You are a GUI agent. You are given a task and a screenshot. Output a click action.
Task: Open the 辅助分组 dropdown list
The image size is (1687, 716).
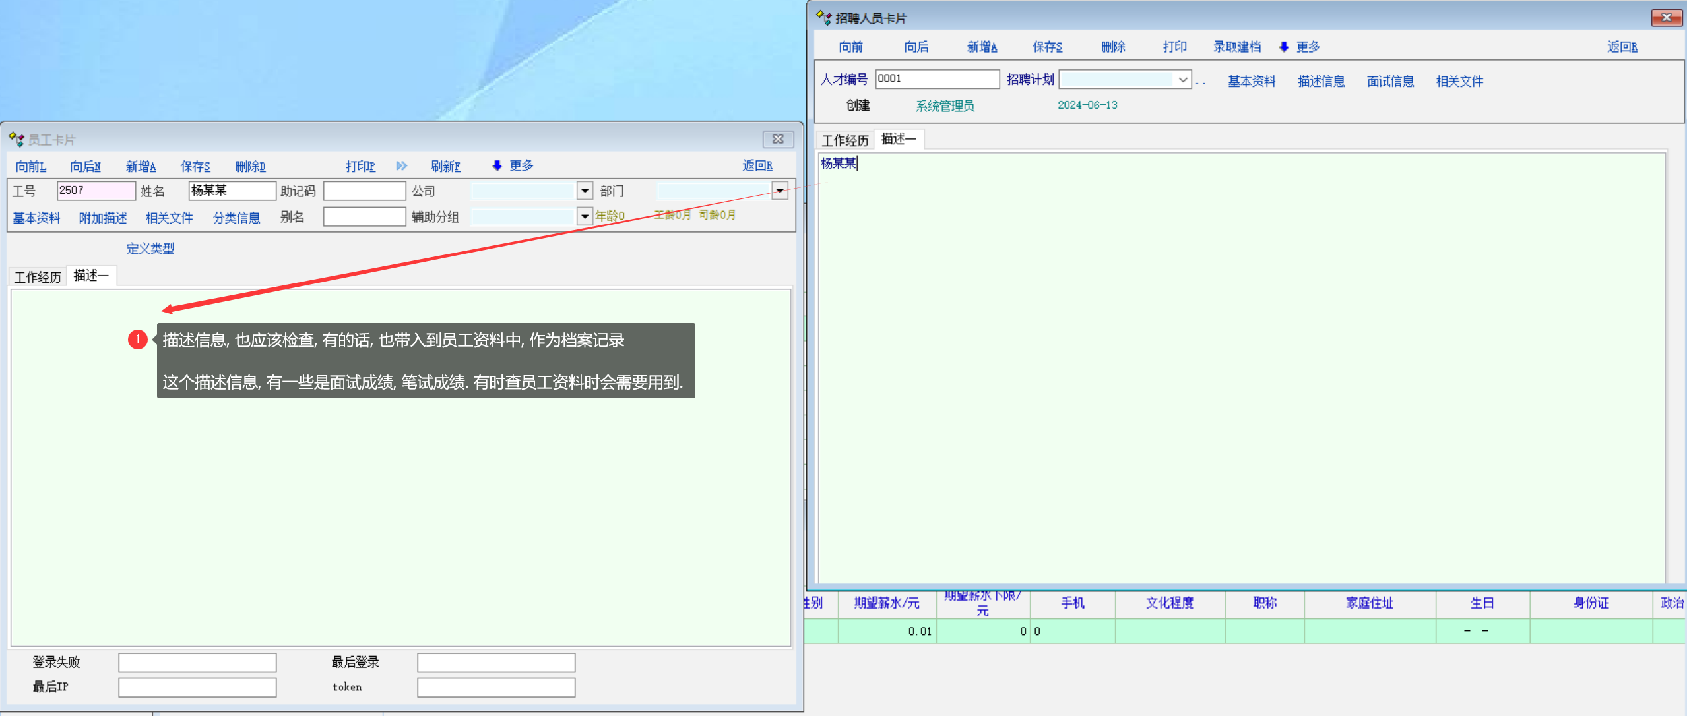click(585, 216)
